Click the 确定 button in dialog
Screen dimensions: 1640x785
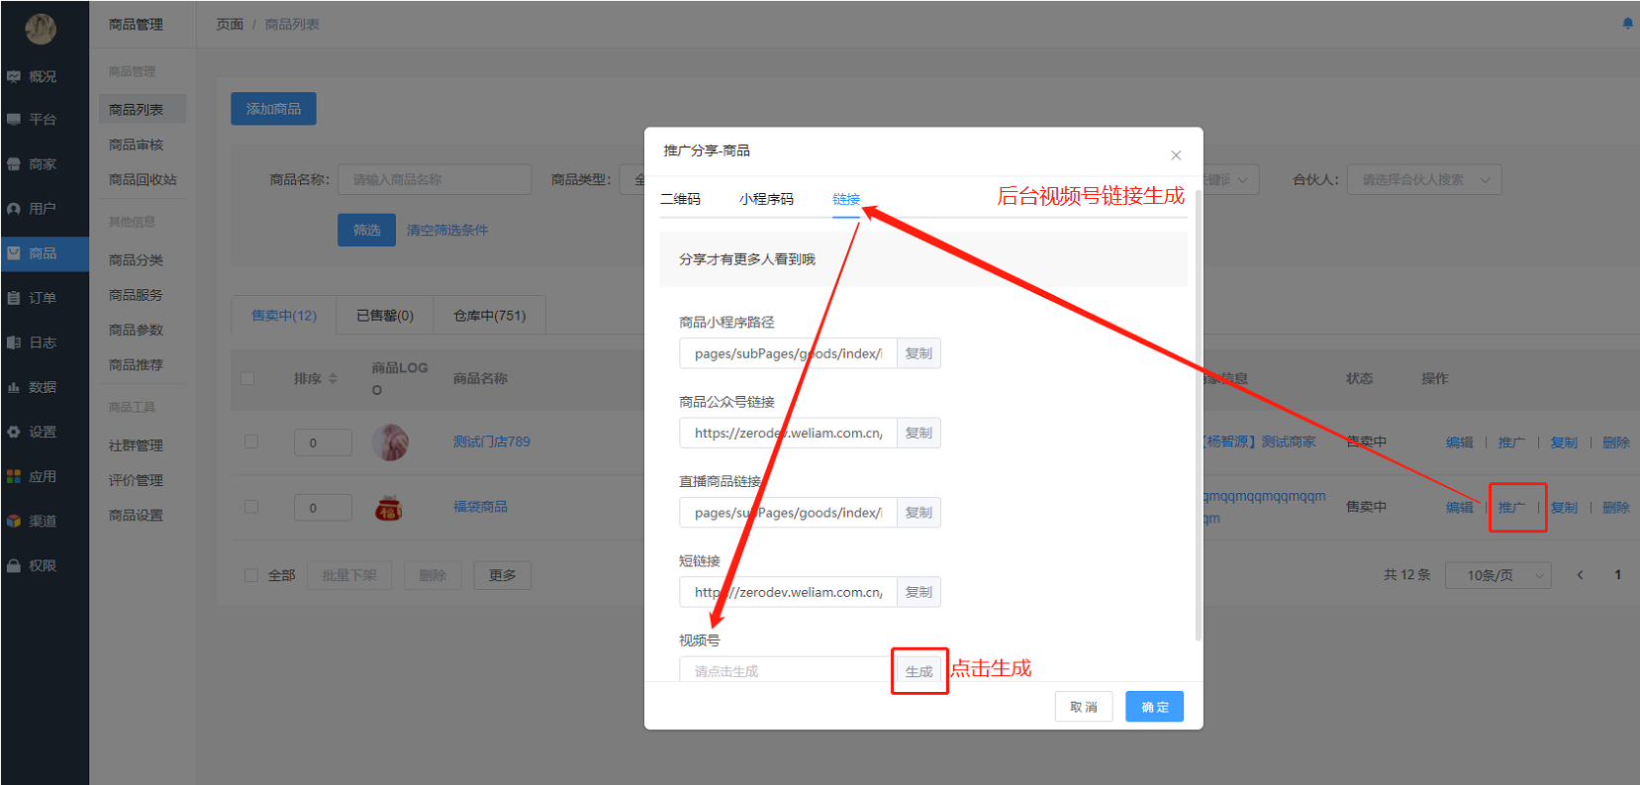pos(1154,707)
